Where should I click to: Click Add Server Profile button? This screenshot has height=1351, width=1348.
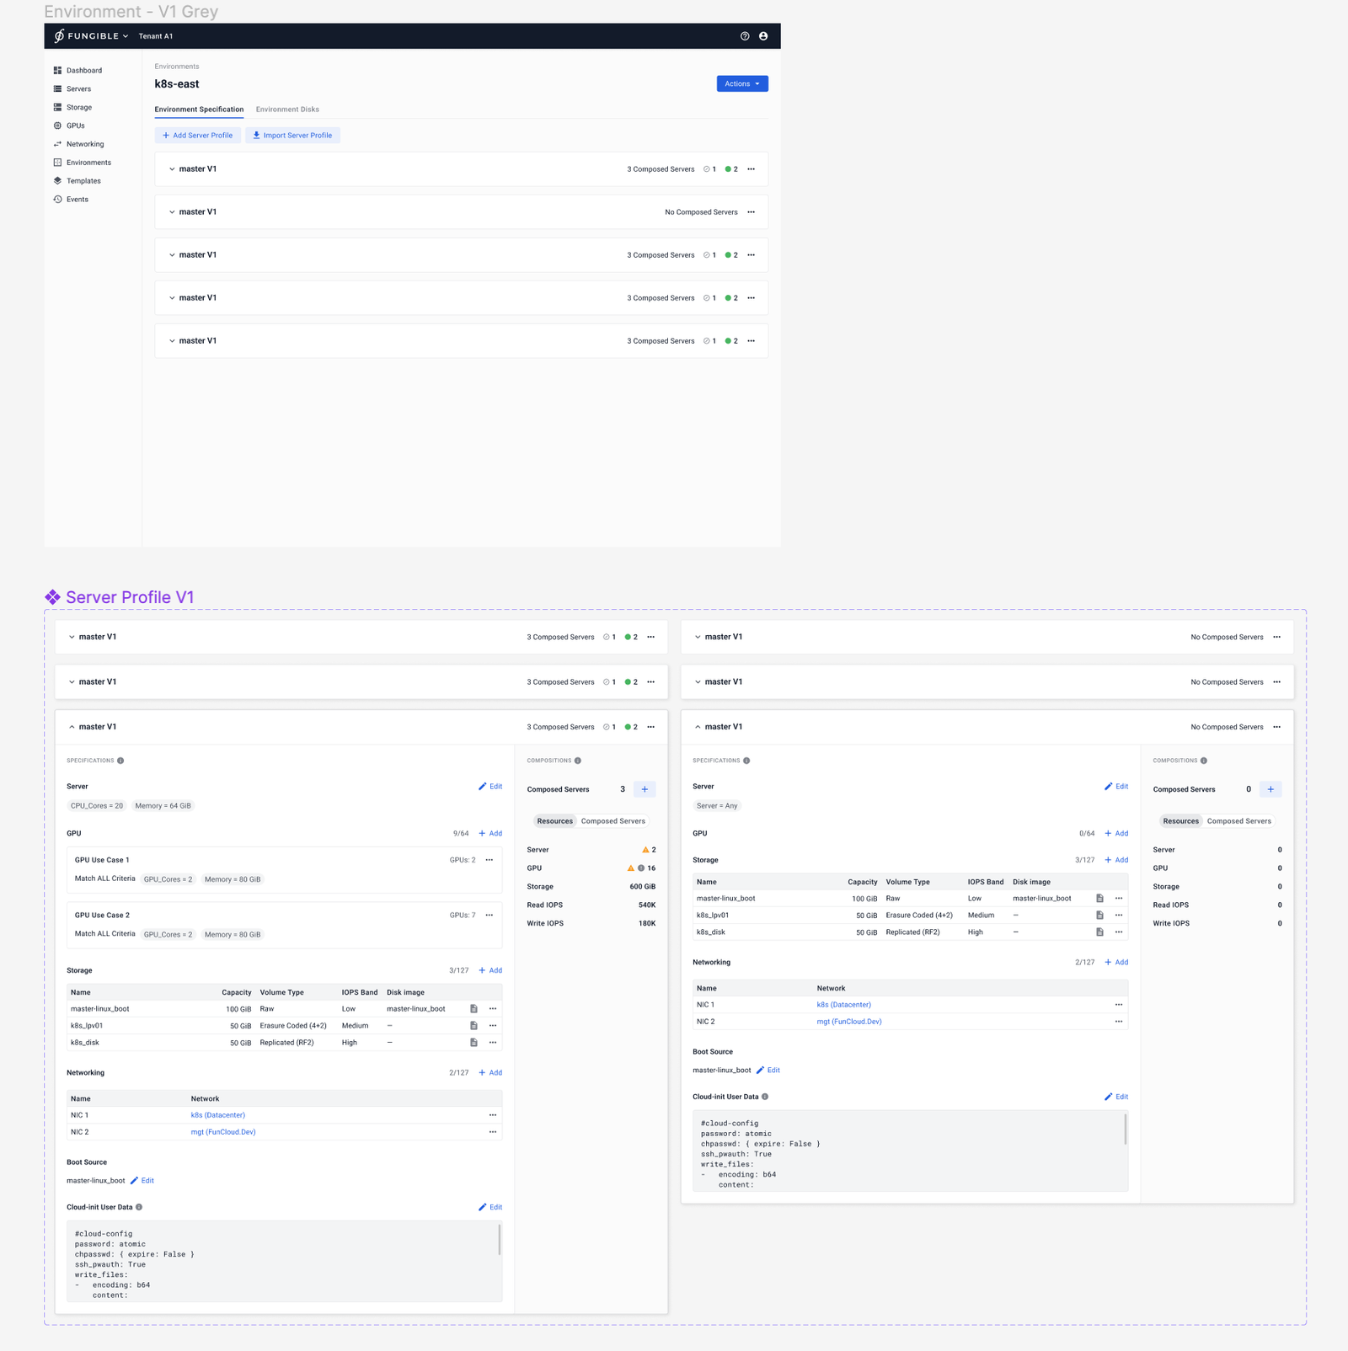point(198,136)
